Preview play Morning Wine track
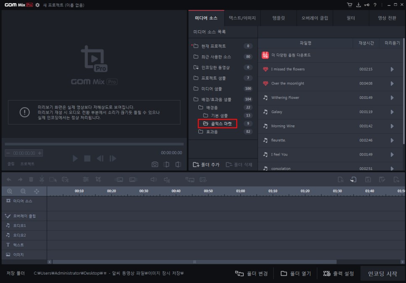This screenshot has width=406, height=283. point(392,126)
